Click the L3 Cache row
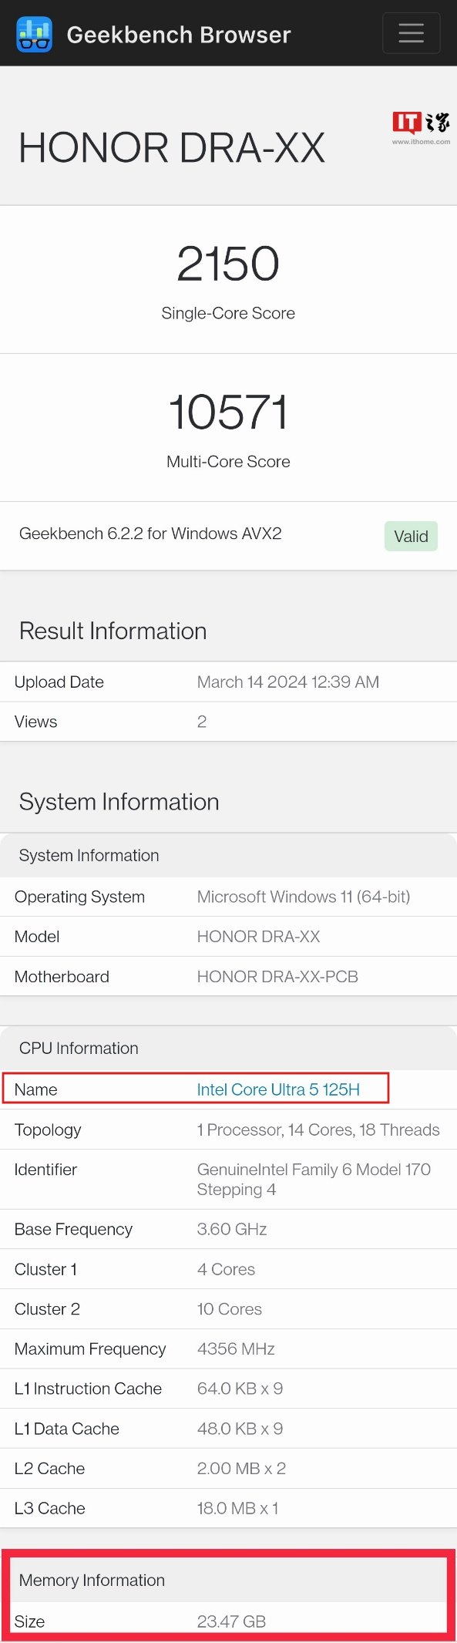Viewport: 457px width, 1643px height. coord(228,1509)
